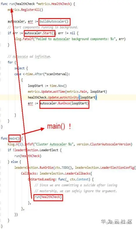Click the 'Autoscale ad infinitum' comment
136x229 pixels.
(x=29, y=57)
